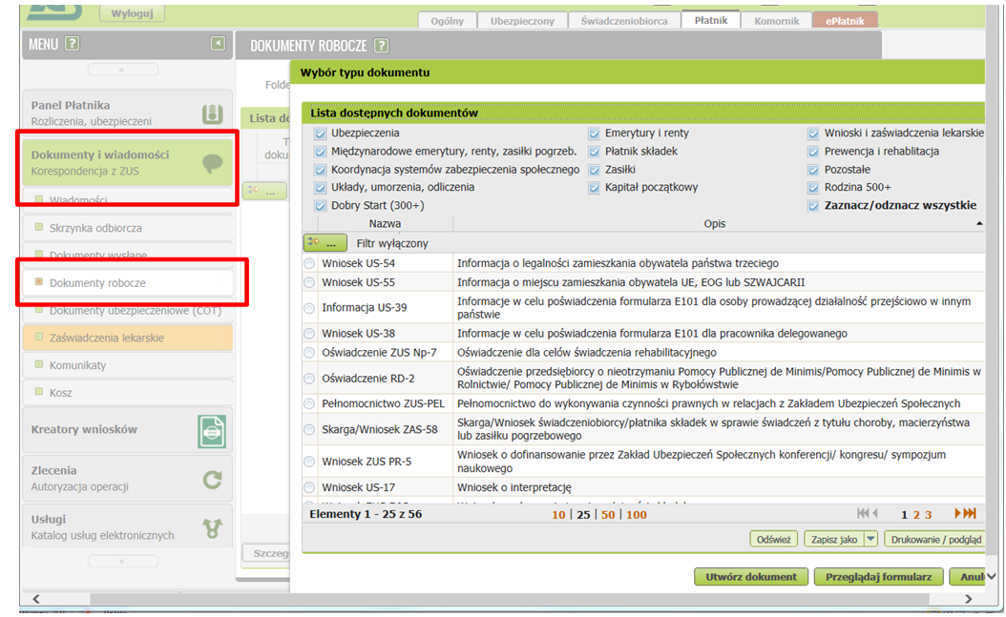1006x617 pixels.
Task: Click the Panel Płatnika clipboard icon
Action: pos(212,114)
